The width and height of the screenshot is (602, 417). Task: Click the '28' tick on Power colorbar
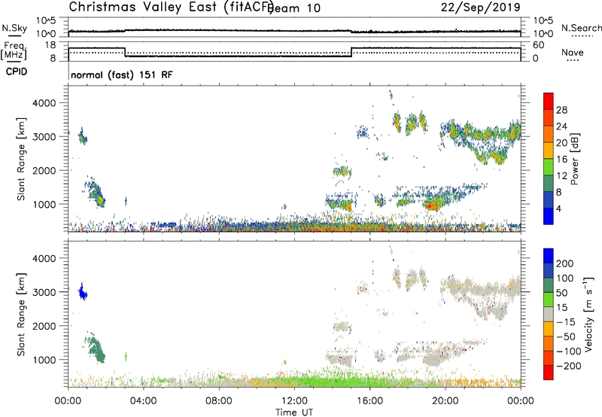561,110
